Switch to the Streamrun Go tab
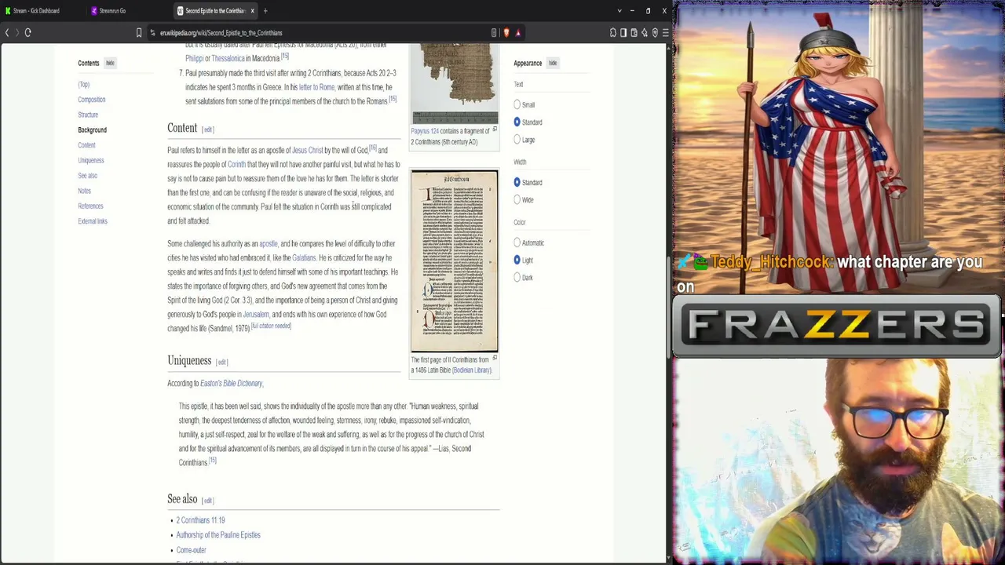The height and width of the screenshot is (565, 1005). 111,11
